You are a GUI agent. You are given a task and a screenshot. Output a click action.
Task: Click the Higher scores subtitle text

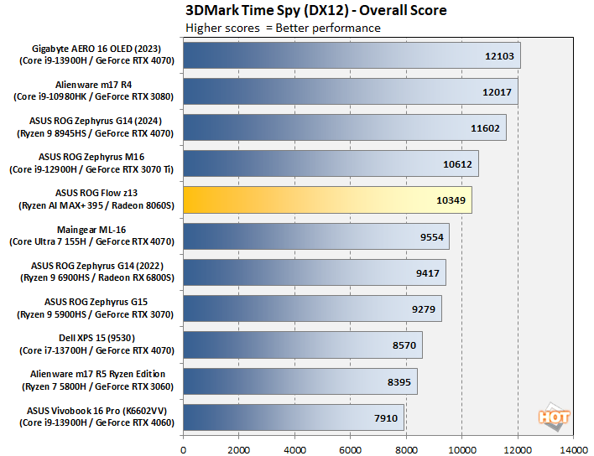283,28
